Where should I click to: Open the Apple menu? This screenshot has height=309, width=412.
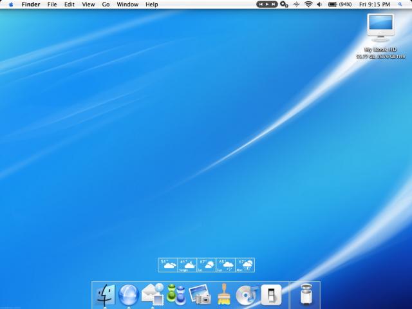(11, 5)
